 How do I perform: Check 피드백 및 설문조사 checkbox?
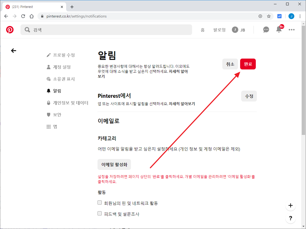point(100,214)
